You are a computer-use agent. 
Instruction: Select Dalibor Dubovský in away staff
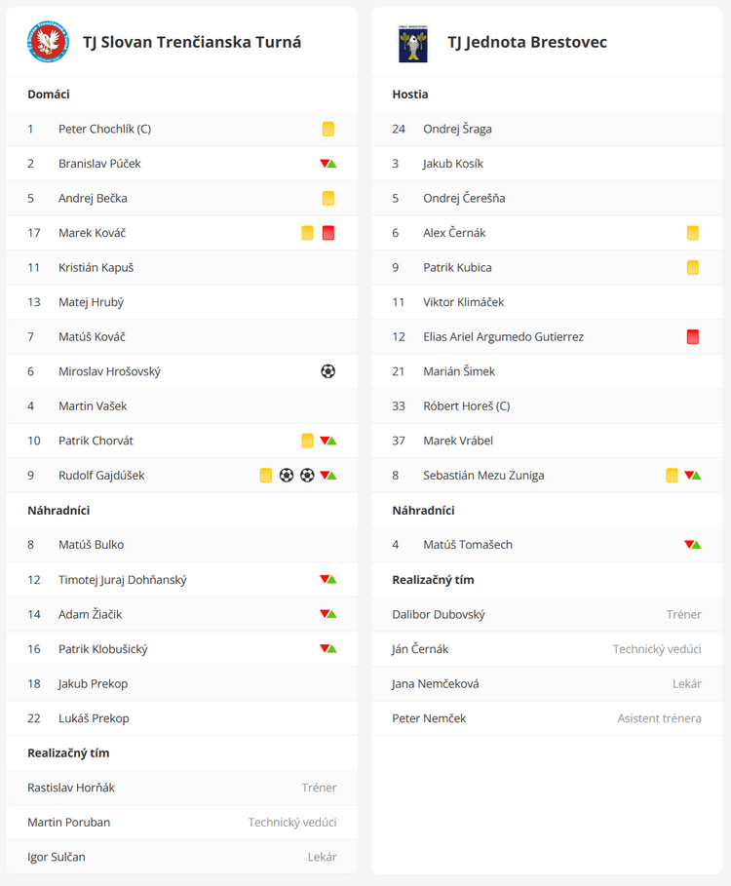coord(439,614)
